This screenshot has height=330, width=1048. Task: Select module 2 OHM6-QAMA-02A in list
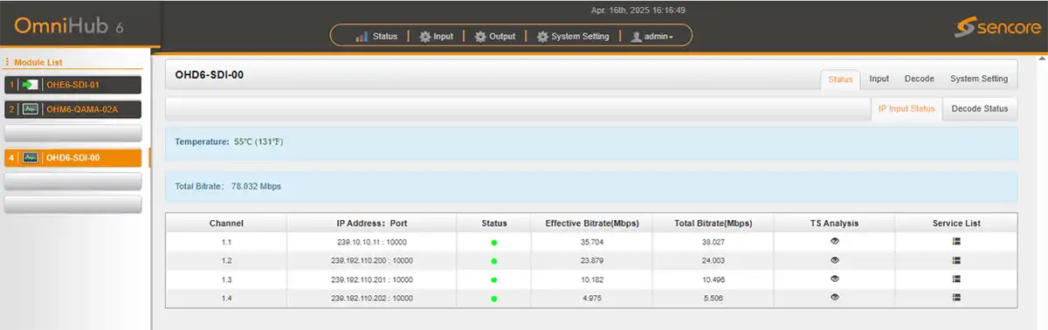(73, 109)
